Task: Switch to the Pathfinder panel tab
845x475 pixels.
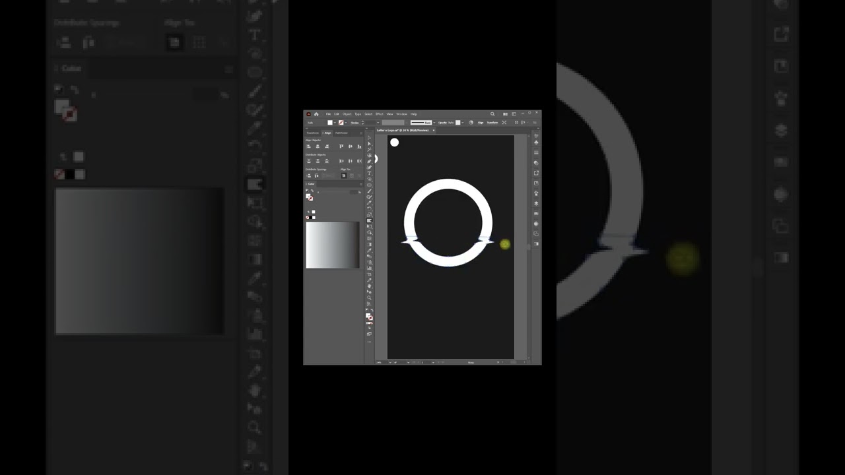Action: (341, 133)
